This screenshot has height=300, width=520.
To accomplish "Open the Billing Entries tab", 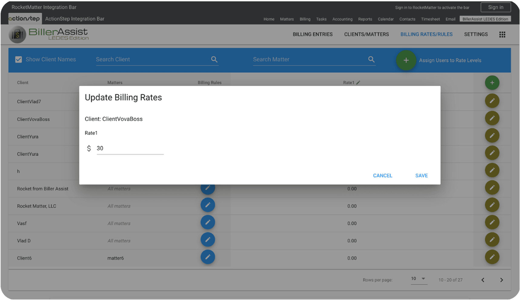I will (313, 35).
